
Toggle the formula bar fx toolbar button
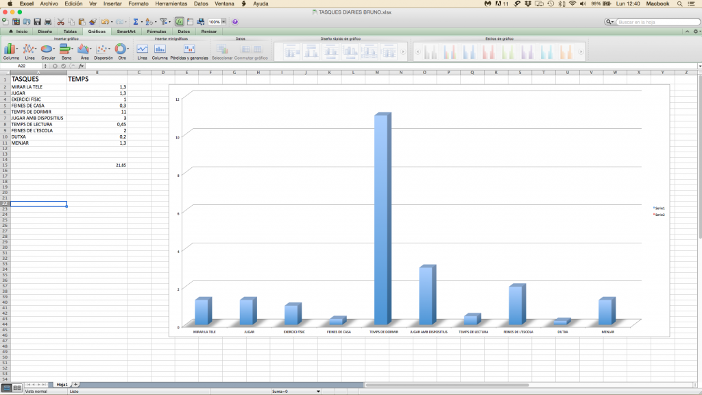pyautogui.click(x=179, y=22)
